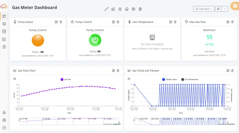Click the dashboard fullscreen expand icon

coord(107,9)
